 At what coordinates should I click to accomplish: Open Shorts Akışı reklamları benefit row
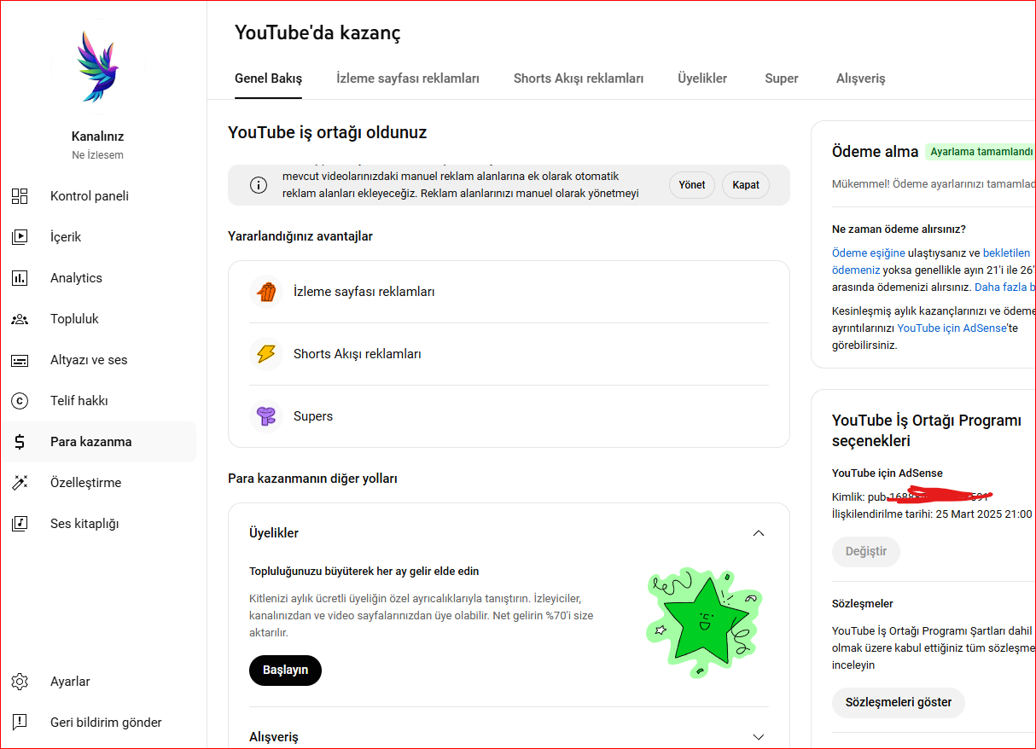coord(509,354)
